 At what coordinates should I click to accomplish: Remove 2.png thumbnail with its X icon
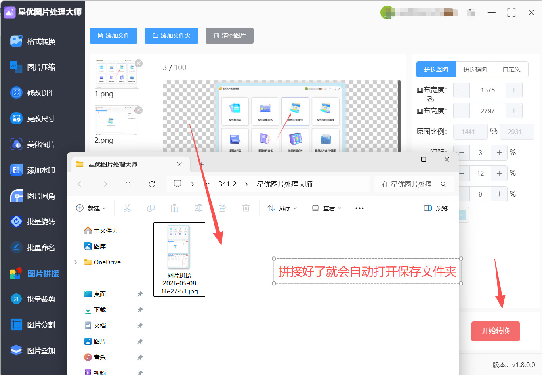(x=138, y=110)
